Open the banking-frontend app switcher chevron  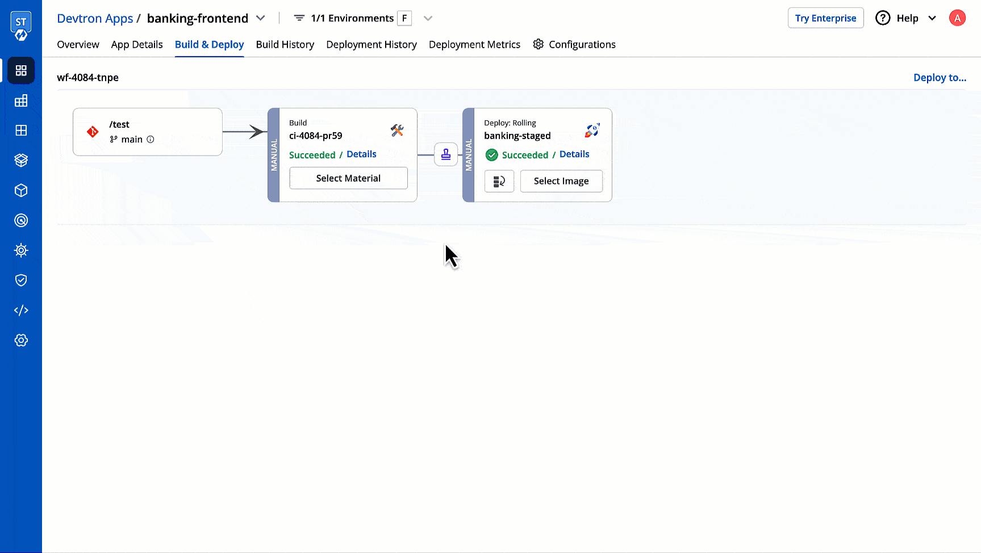(261, 18)
